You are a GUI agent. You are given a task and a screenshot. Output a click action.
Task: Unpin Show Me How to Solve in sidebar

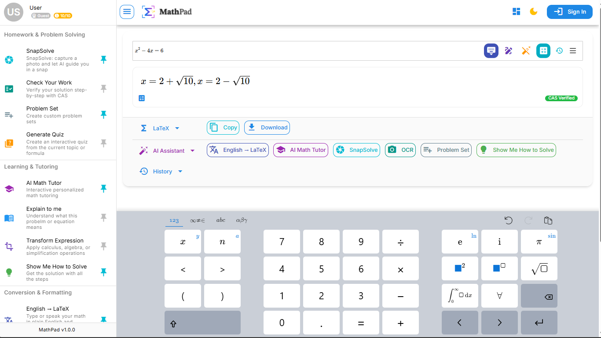point(103,272)
